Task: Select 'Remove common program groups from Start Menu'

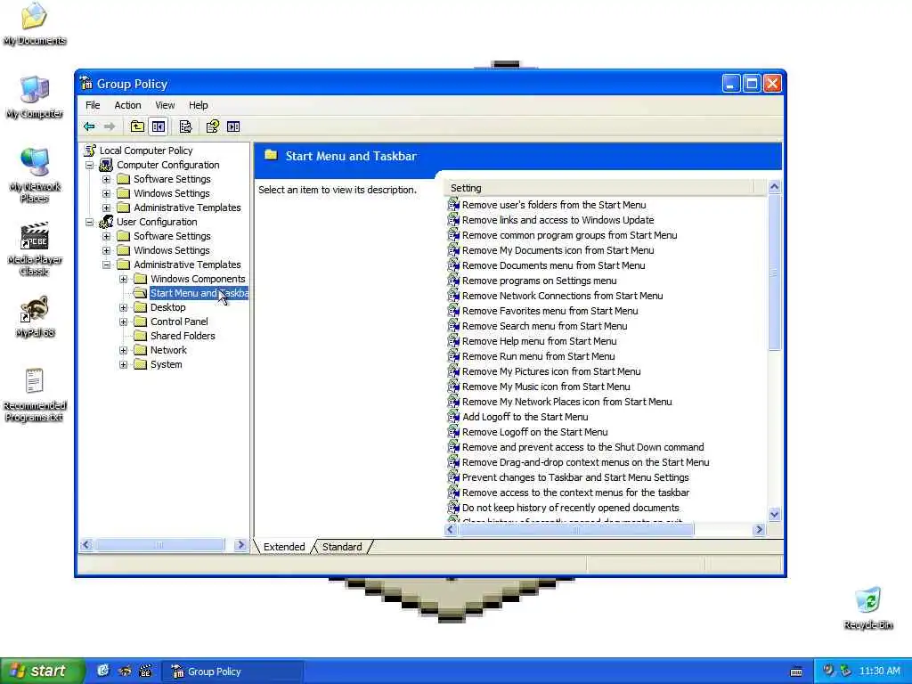Action: point(569,235)
